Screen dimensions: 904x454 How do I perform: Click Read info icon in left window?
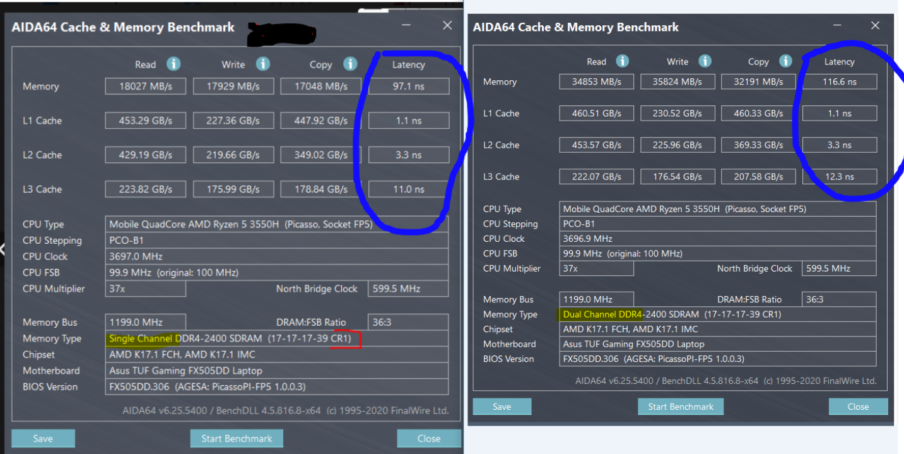pos(173,64)
